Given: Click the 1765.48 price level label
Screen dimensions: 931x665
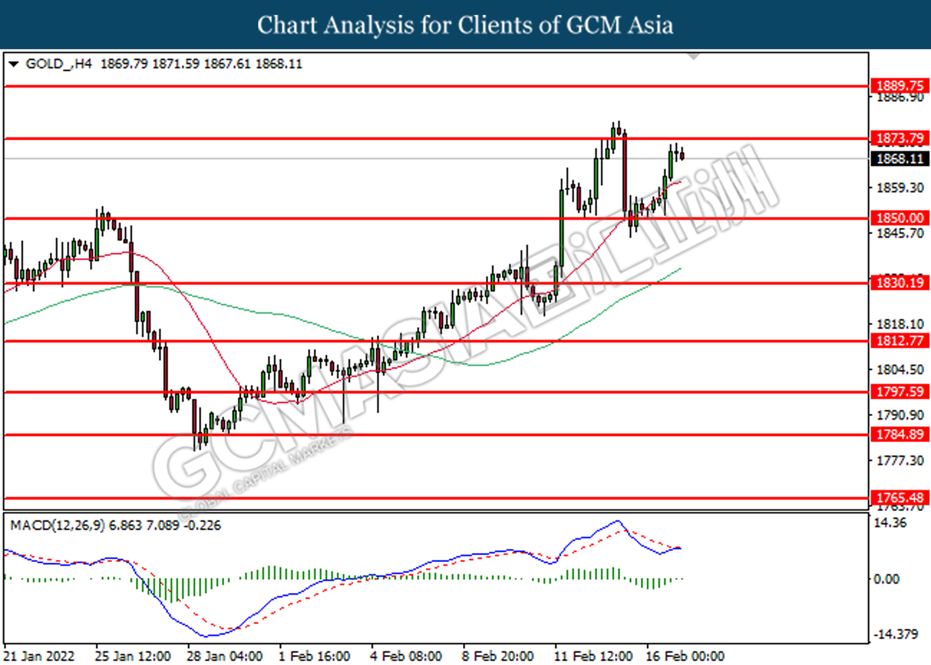Looking at the screenshot, I should coord(900,498).
